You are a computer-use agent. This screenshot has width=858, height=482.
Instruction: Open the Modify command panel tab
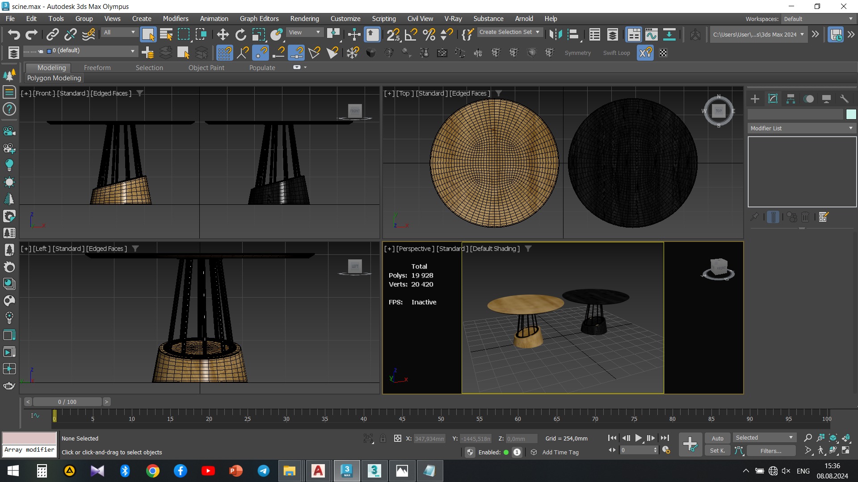point(773,99)
